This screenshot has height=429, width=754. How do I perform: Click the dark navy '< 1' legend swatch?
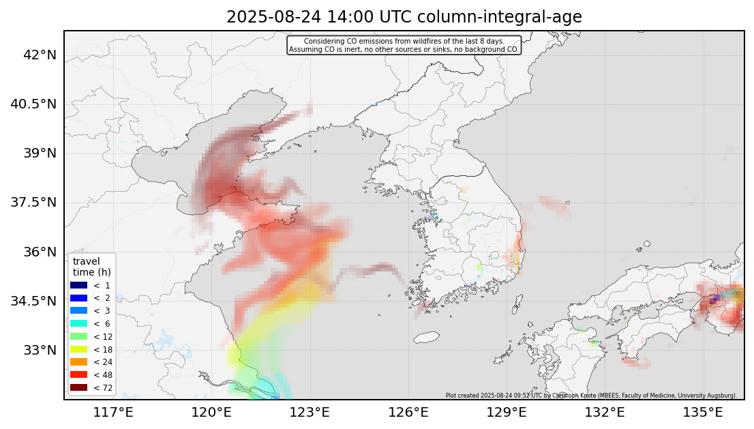tap(79, 285)
